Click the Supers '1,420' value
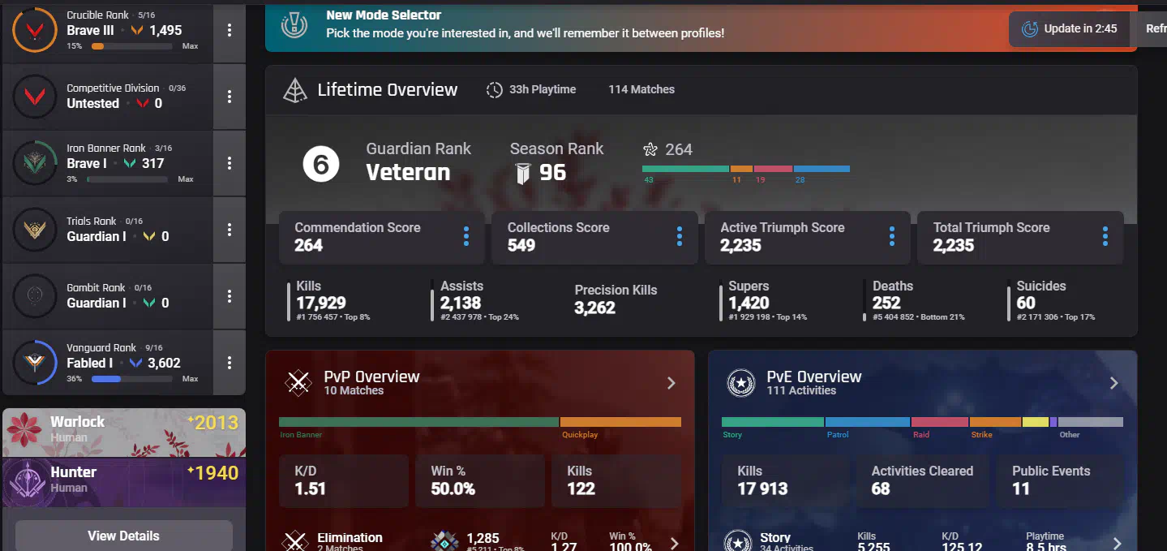The width and height of the screenshot is (1167, 551). pos(749,303)
